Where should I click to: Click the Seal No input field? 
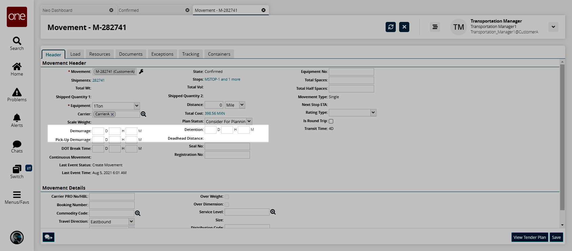pyautogui.click(x=227, y=146)
